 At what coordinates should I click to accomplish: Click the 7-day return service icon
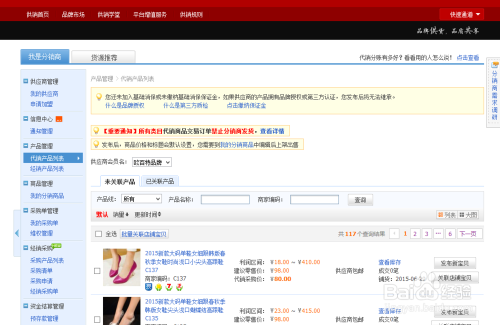169,287
